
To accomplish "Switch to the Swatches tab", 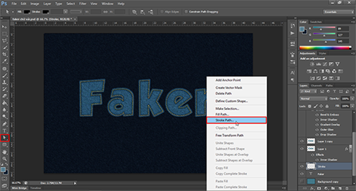I will (x=316, y=22).
